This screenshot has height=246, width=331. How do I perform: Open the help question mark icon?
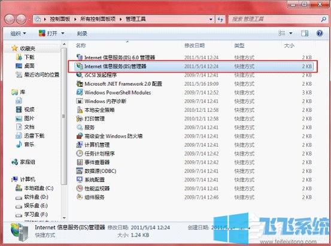pyautogui.click(x=320, y=34)
